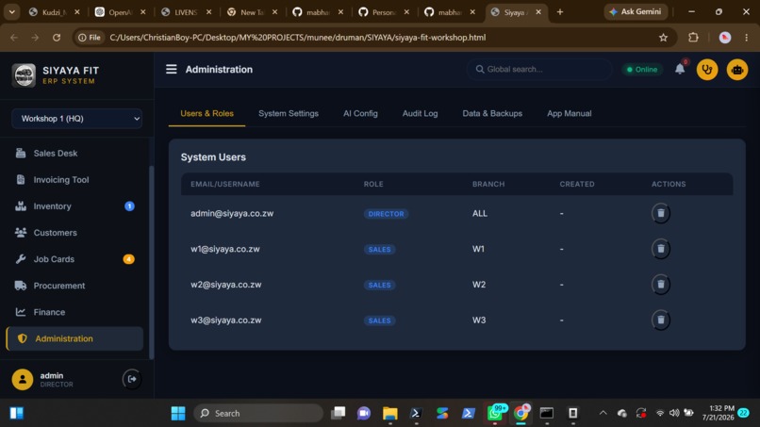Open Finance in sidebar
Screen dimensions: 760x427
[75, 312]
